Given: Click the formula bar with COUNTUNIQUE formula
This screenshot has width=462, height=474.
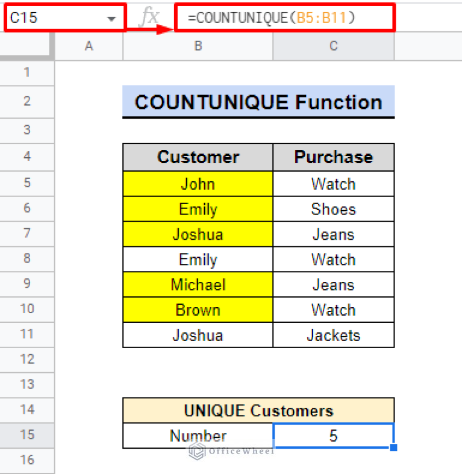Looking at the screenshot, I should [283, 18].
